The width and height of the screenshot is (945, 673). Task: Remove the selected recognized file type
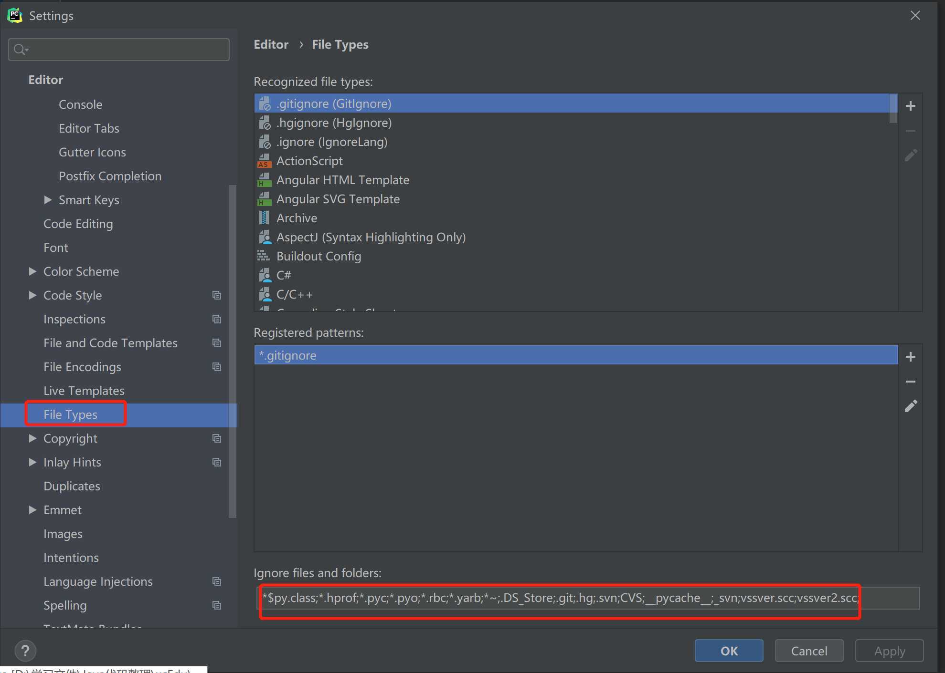(910, 131)
